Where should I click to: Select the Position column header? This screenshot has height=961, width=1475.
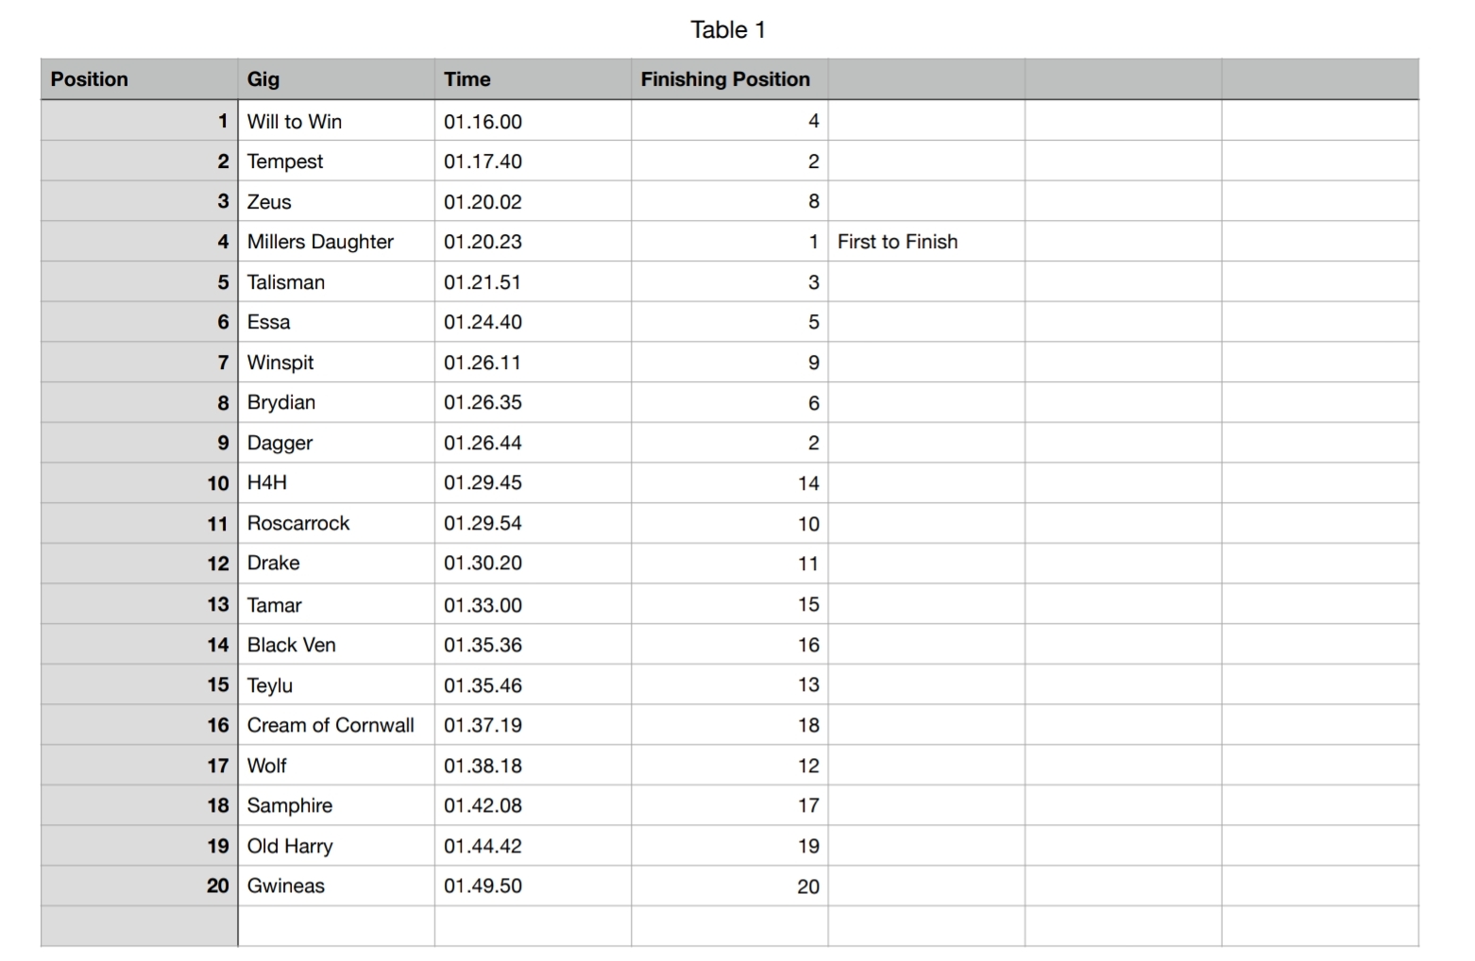pos(139,79)
